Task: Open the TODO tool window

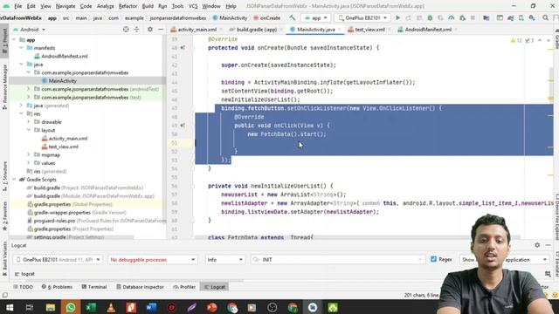Action: [x=23, y=287]
